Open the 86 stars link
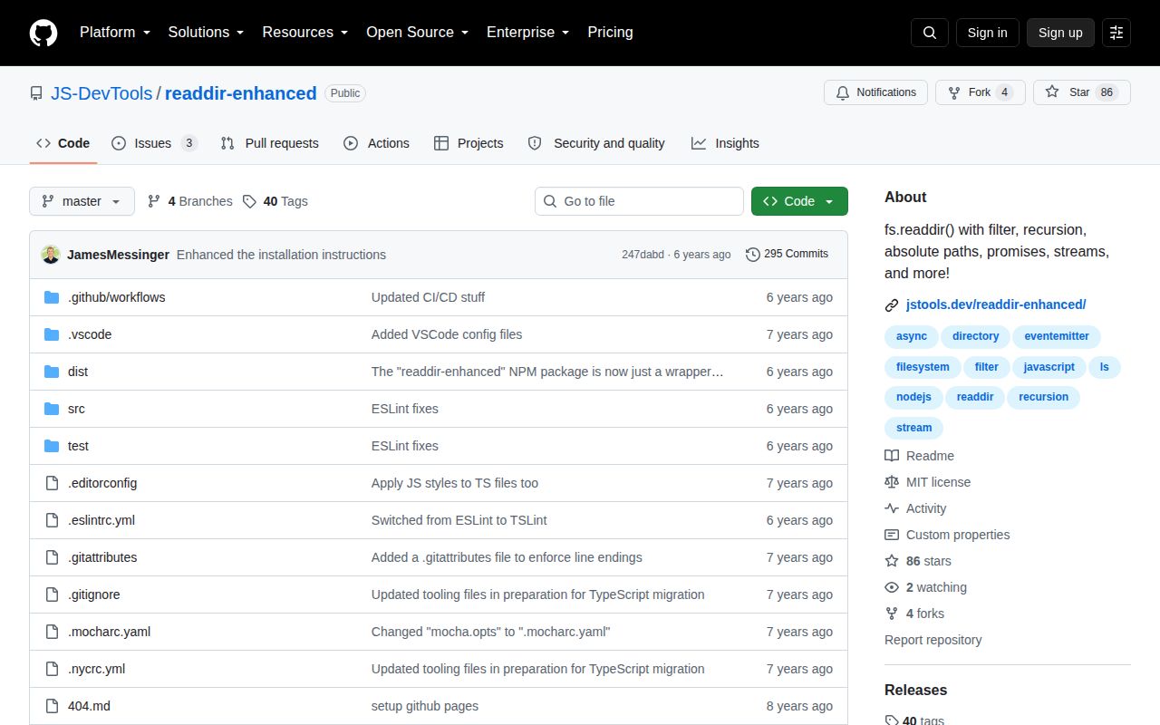Image resolution: width=1160 pixels, height=725 pixels. click(x=918, y=561)
